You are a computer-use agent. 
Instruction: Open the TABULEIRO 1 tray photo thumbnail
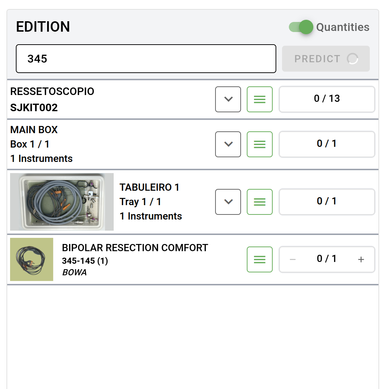62,202
